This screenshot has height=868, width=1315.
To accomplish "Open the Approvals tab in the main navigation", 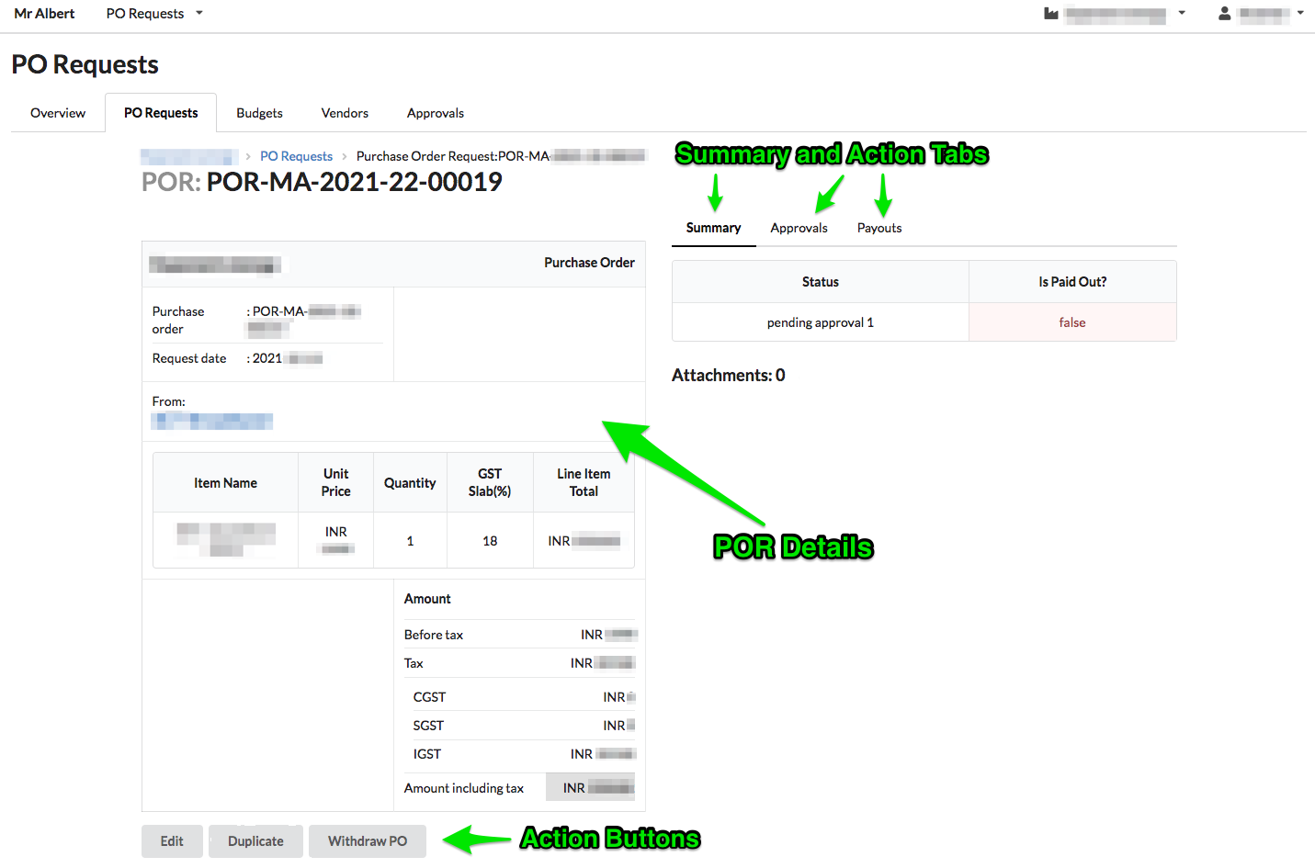I will [x=435, y=112].
